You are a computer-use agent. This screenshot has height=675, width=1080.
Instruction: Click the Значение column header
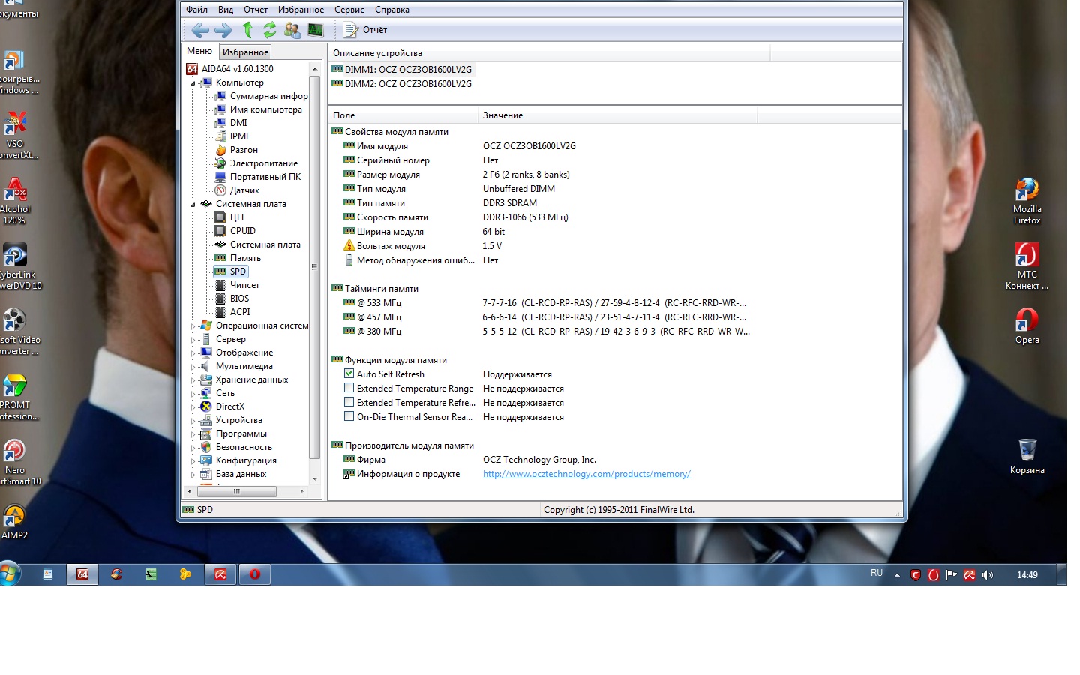click(618, 115)
